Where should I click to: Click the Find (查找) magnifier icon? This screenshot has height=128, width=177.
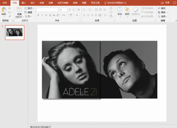tap(159, 8)
